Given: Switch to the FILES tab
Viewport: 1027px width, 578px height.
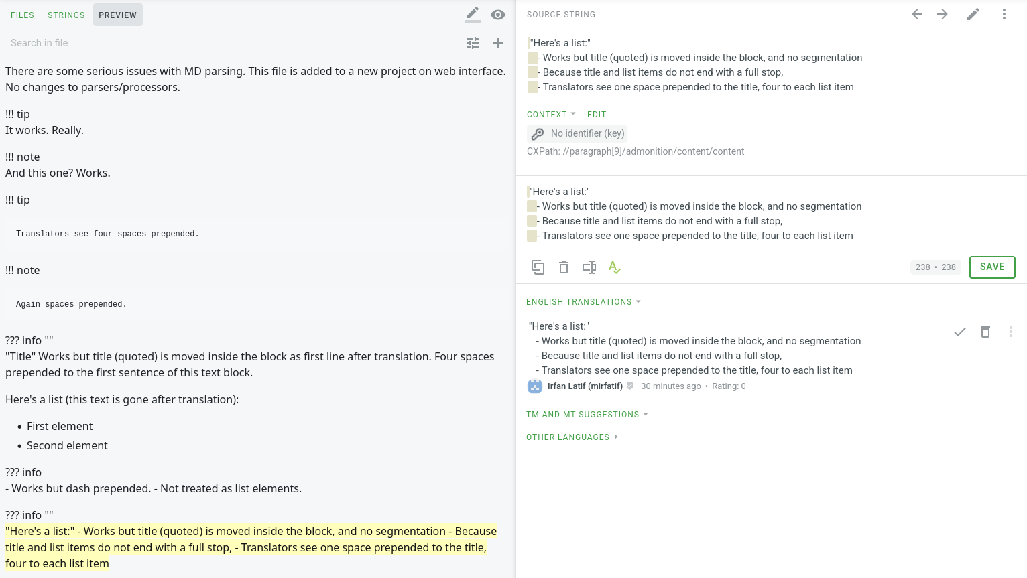Looking at the screenshot, I should (22, 15).
